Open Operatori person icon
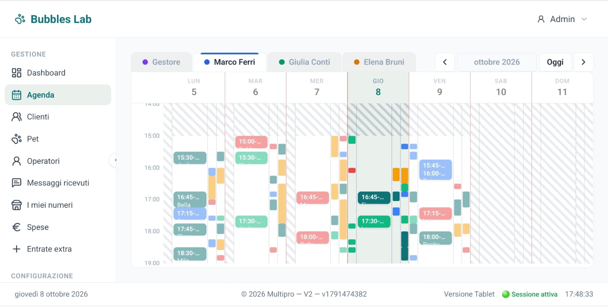Image resolution: width=608 pixels, height=307 pixels. coord(16,161)
